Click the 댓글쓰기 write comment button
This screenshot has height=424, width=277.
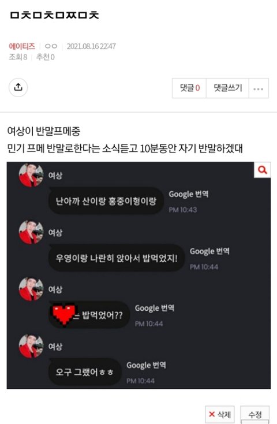227,88
